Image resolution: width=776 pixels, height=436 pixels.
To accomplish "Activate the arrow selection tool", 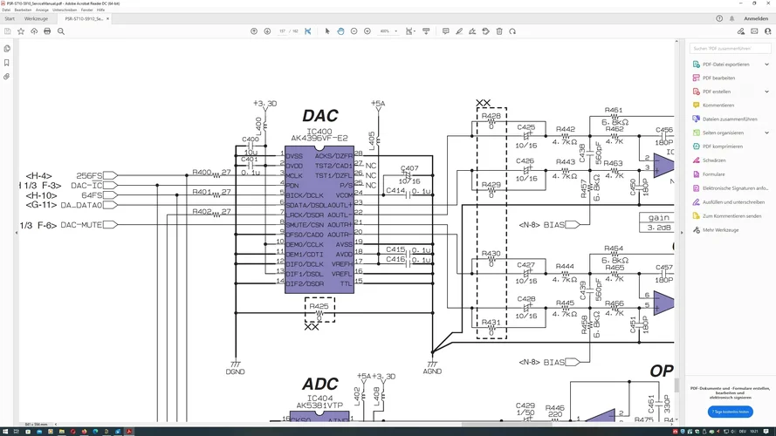I will click(327, 31).
